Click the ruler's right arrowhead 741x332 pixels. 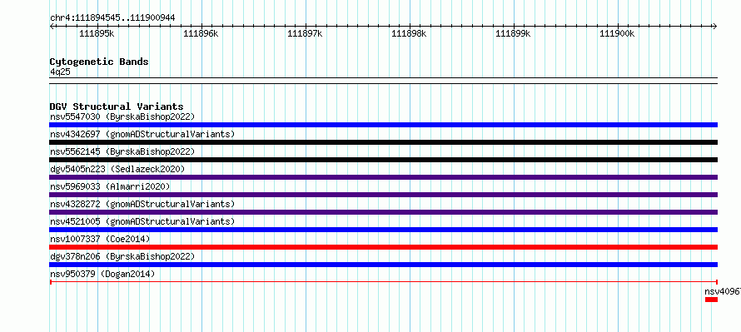point(715,26)
